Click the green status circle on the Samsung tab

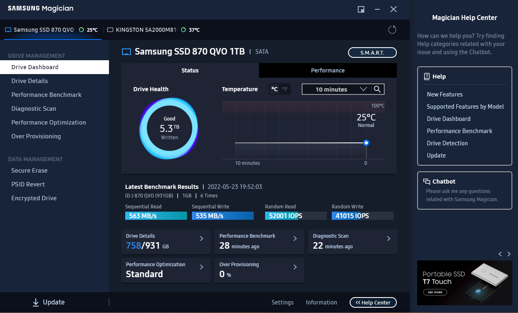click(81, 30)
